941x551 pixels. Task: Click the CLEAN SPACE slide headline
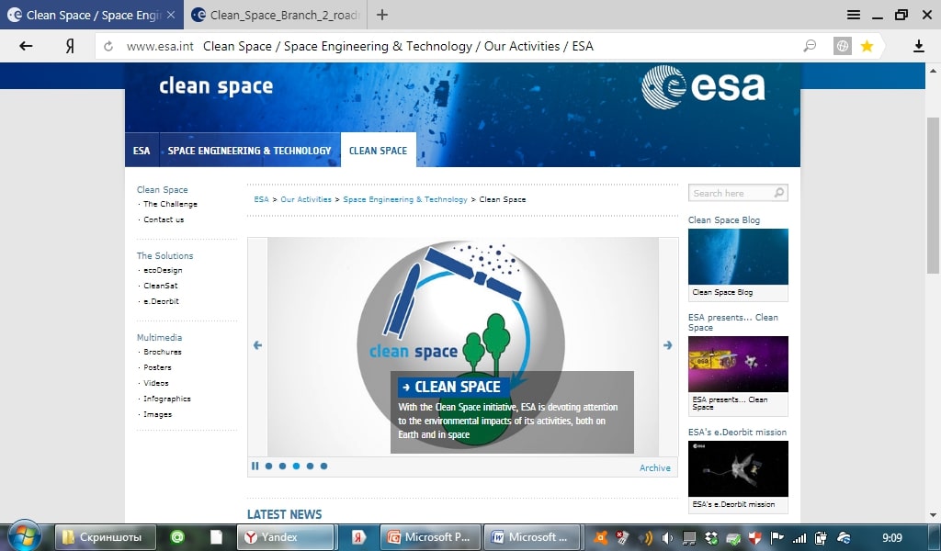point(453,387)
